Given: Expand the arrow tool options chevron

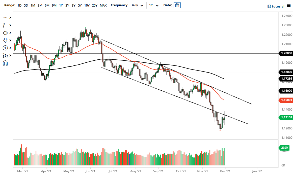Looking at the screenshot, I should pyautogui.click(x=10, y=40).
